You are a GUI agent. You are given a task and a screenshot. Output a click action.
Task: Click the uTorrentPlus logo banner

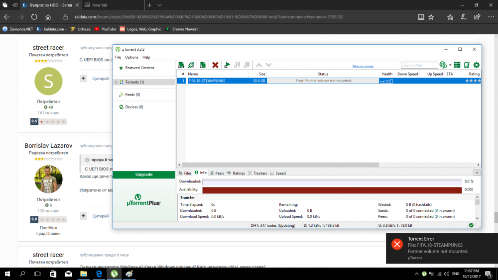[143, 200]
